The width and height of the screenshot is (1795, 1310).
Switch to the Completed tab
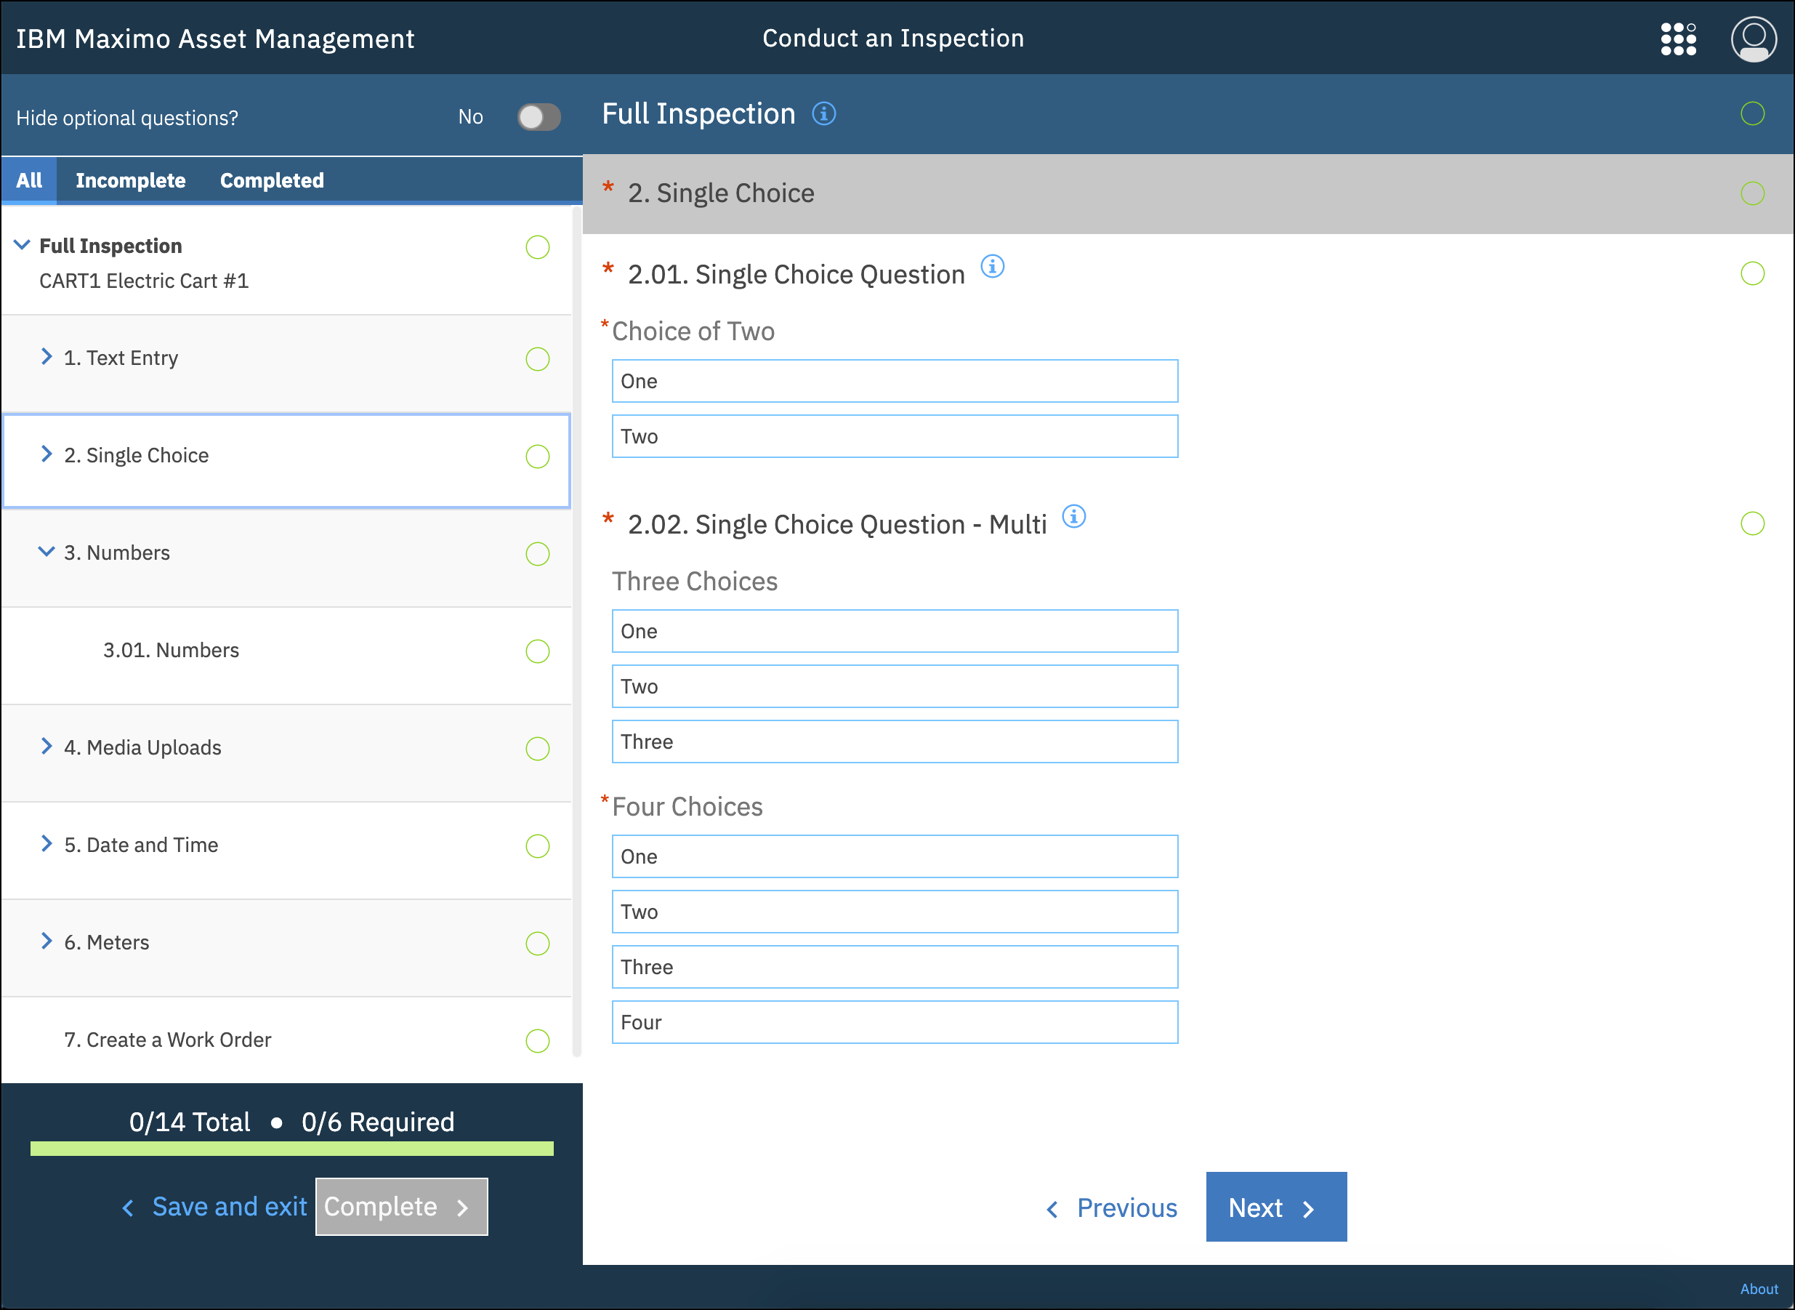272,181
